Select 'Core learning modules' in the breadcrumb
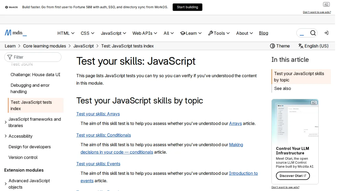 (44, 46)
